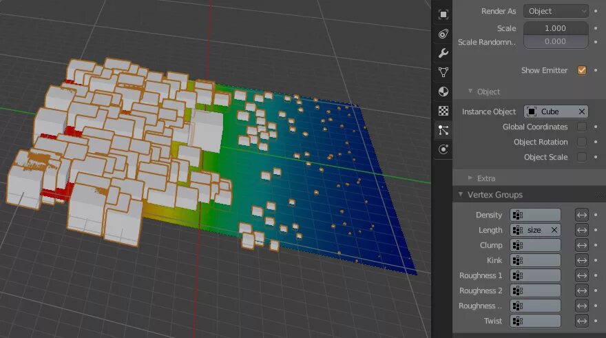Image resolution: width=606 pixels, height=338 pixels.
Task: Open the Render As dropdown
Action: [x=556, y=11]
